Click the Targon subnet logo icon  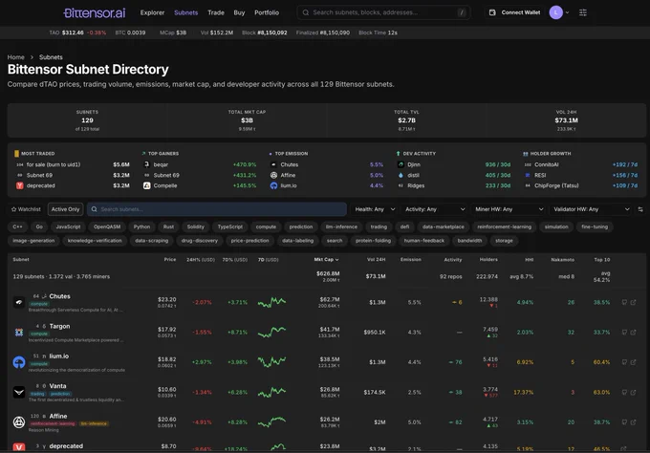point(19,332)
